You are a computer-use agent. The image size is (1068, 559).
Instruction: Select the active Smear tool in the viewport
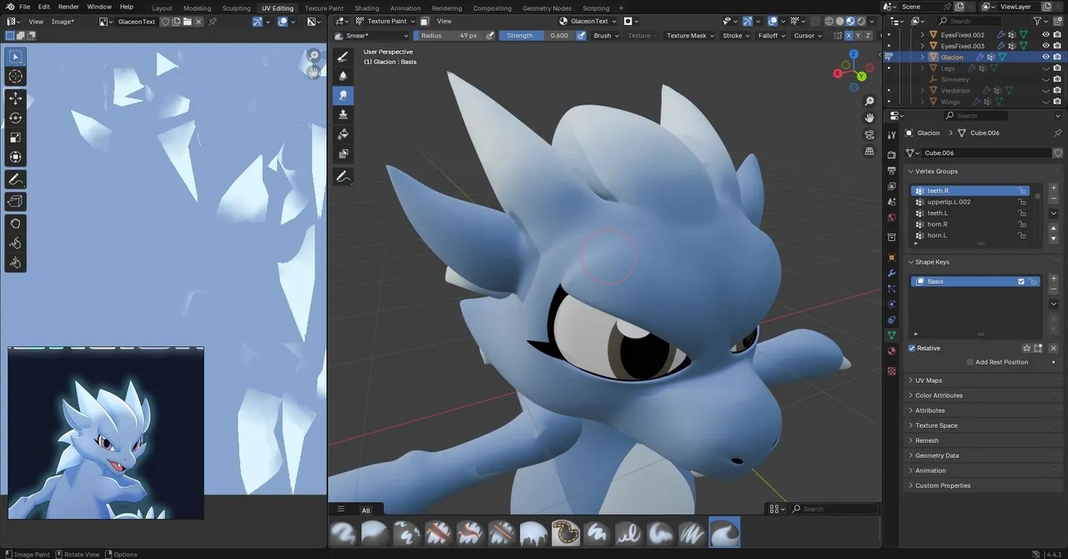(343, 96)
